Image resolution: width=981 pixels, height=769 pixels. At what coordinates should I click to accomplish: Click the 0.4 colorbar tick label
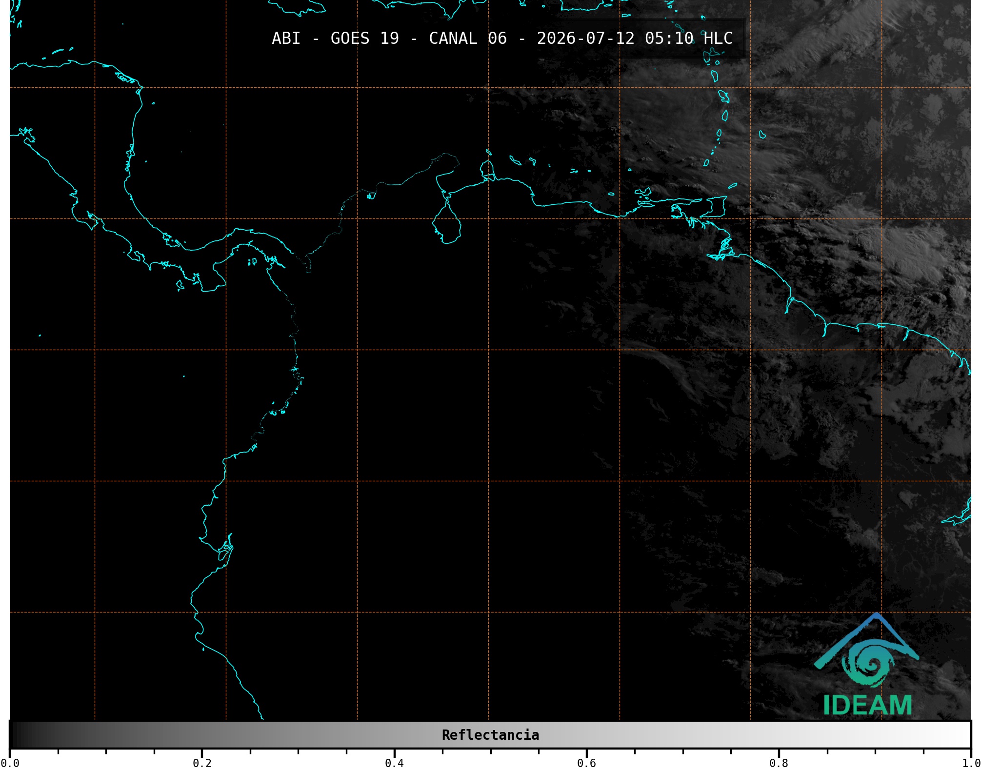pos(394,763)
